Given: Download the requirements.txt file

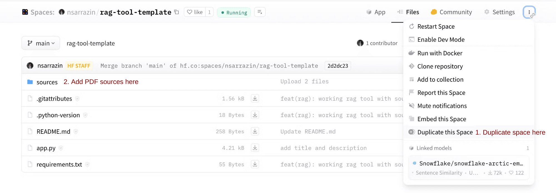Looking at the screenshot, I should tap(255, 164).
